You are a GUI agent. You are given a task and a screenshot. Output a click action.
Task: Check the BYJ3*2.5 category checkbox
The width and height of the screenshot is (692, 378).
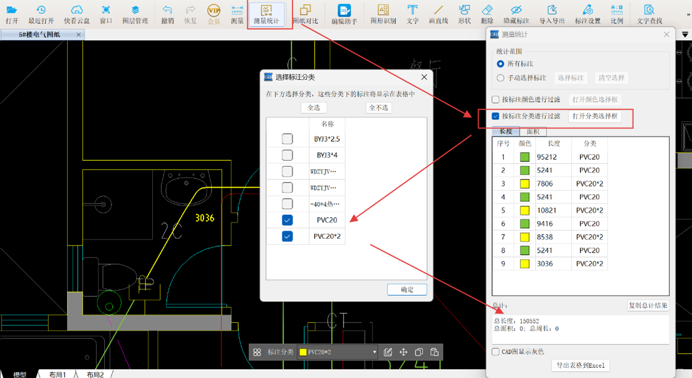287,139
